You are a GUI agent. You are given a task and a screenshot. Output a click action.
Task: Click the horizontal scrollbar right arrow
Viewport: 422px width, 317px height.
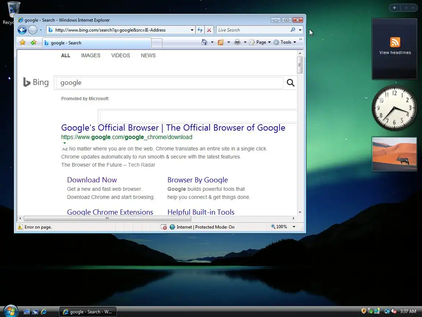click(x=294, y=218)
